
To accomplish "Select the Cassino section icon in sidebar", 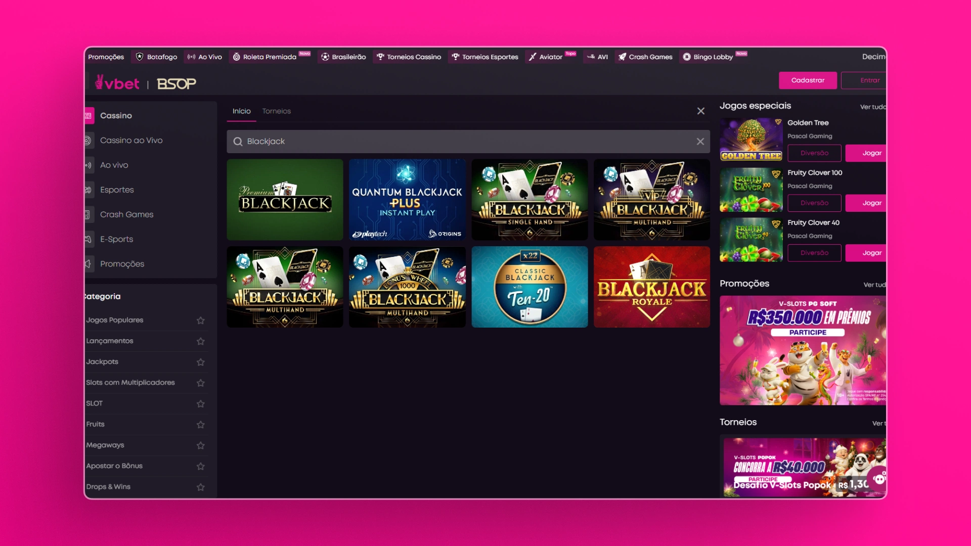I will coord(89,115).
